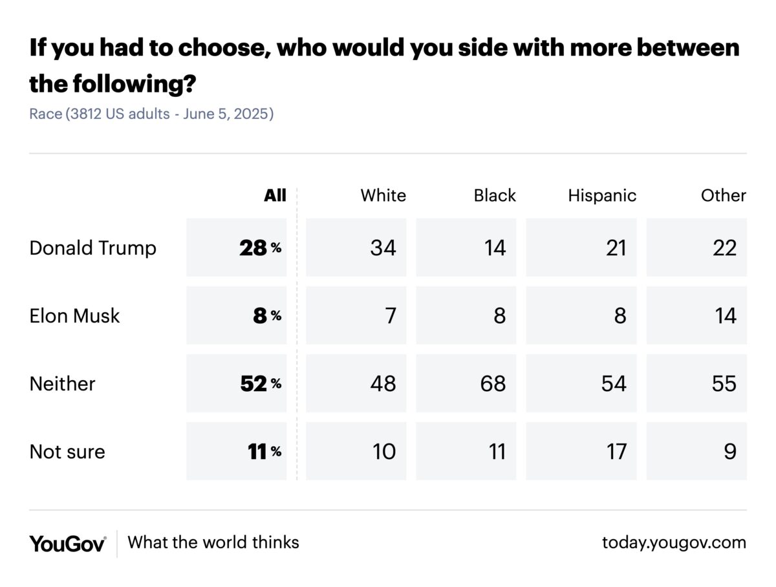Viewport: 776px width, 587px height.
Task: Click Hispanic column's 17 Not sure cell
Action: (581, 451)
